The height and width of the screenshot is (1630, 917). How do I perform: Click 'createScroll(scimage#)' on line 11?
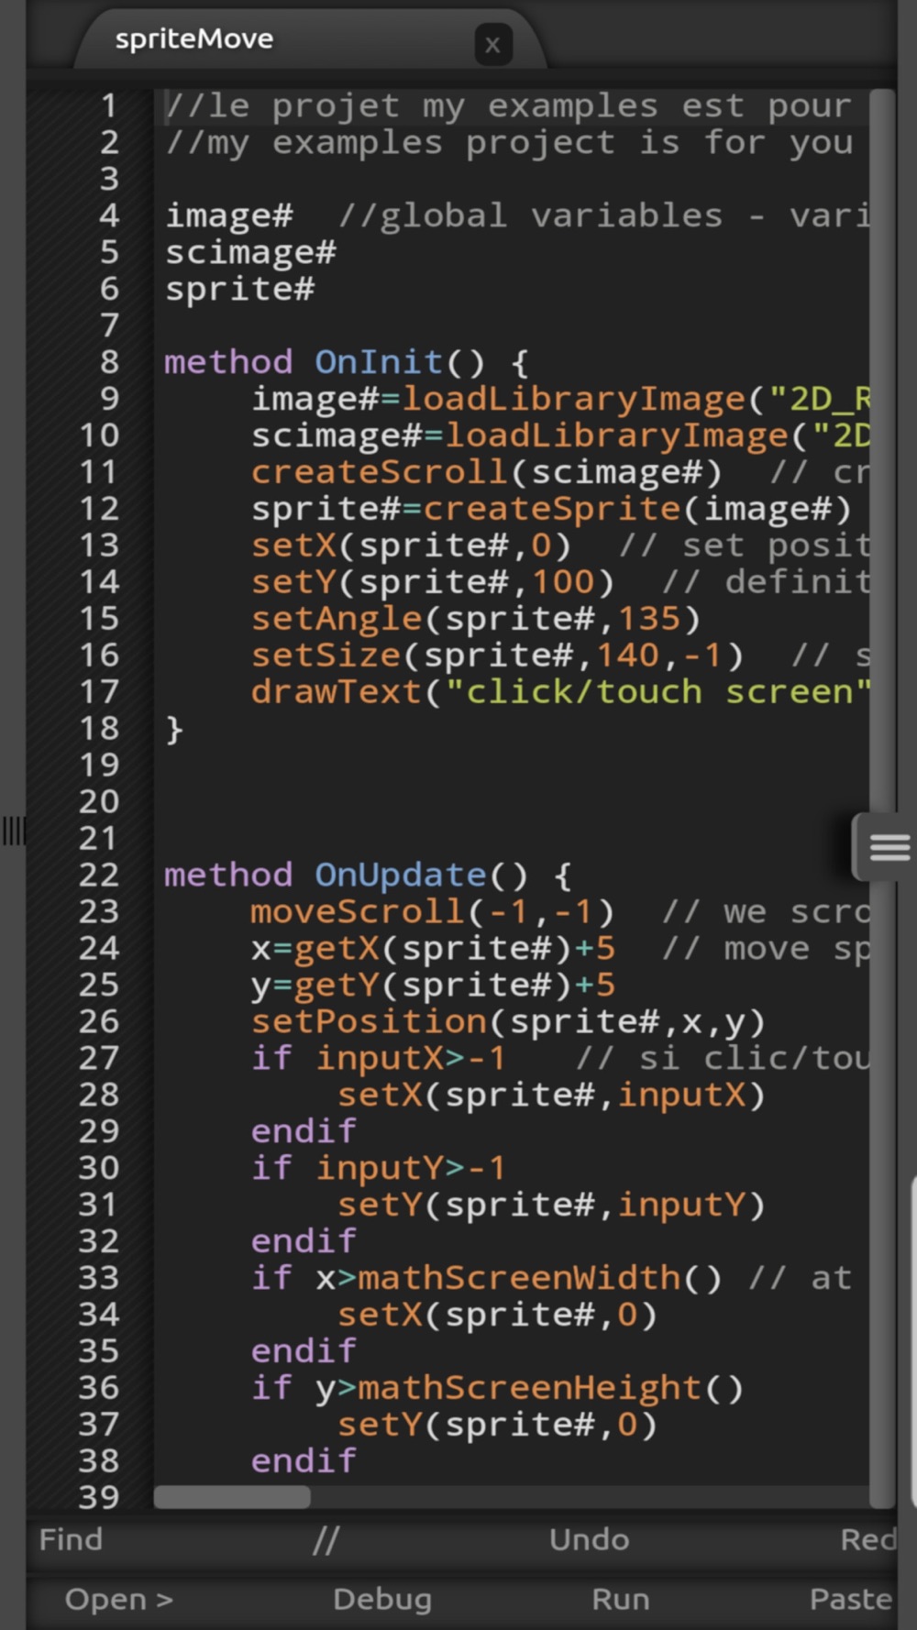click(487, 472)
